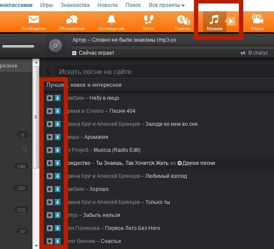Select the sidebar item with count 0
This screenshot has width=274, height=249.
[23, 135]
